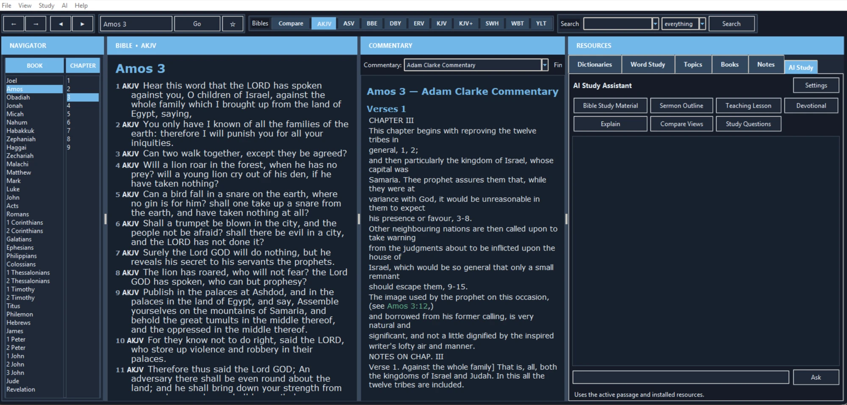Click the AI question input field
Screen dimensions: 847x405
pyautogui.click(x=681, y=377)
